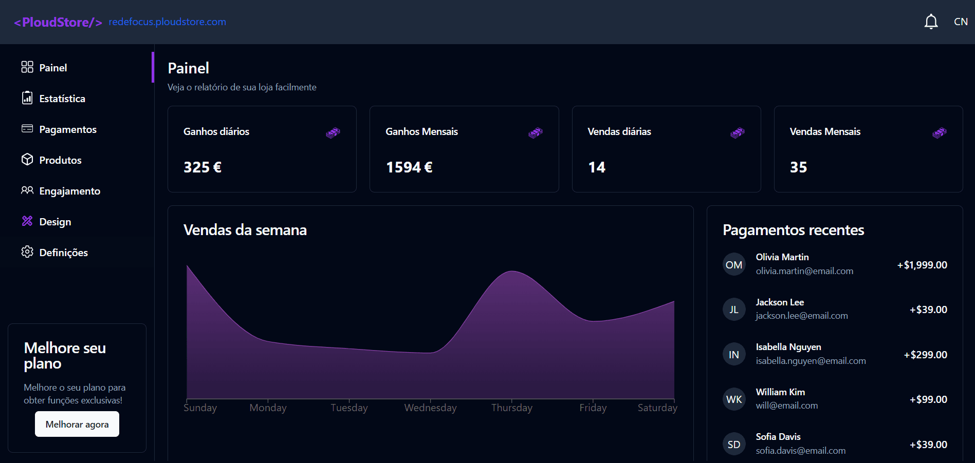975x463 pixels.
Task: Click the Pagamentos recentes heading
Action: point(793,230)
